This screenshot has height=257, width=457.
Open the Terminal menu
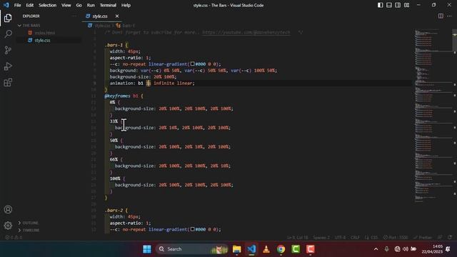click(x=108, y=5)
